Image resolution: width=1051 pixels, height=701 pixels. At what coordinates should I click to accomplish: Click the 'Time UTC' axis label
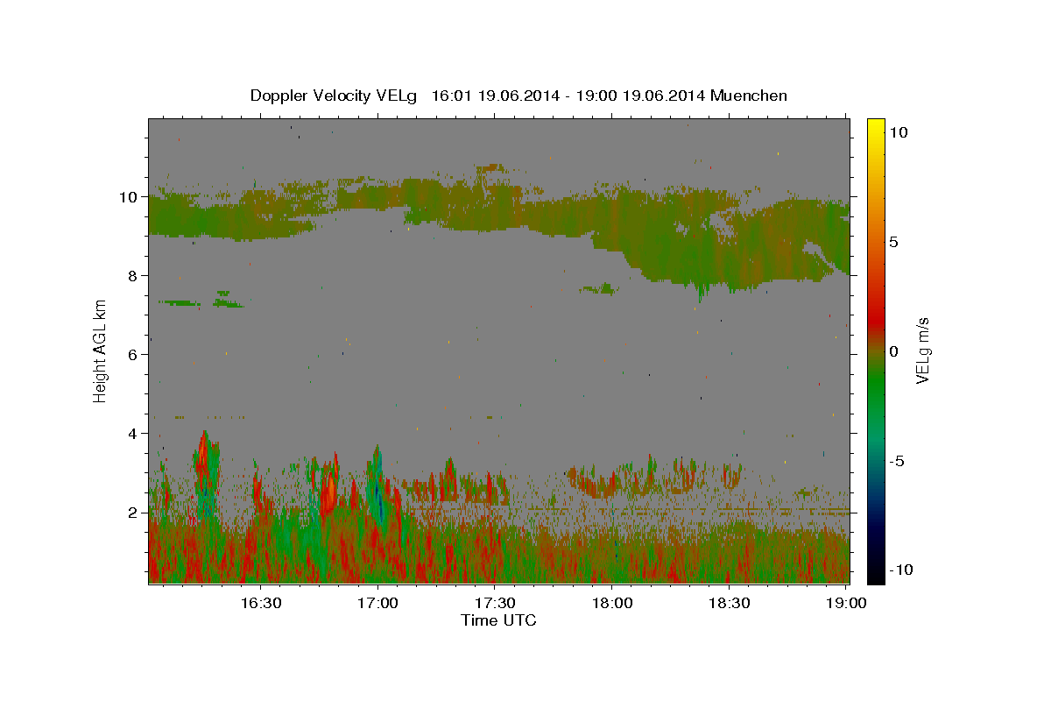click(498, 620)
